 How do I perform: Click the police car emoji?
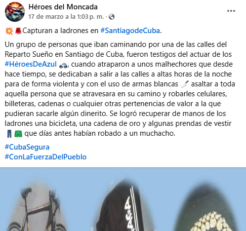point(63,65)
